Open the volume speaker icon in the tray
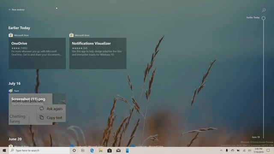The height and width of the screenshot is (154, 274). [250, 150]
